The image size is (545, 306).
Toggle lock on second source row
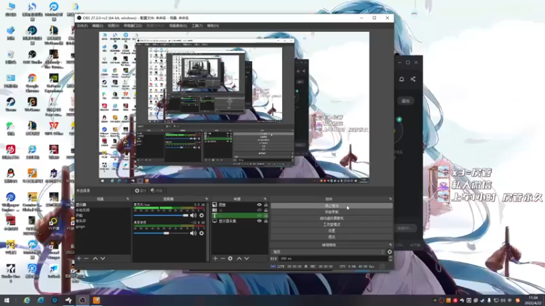[x=266, y=210]
